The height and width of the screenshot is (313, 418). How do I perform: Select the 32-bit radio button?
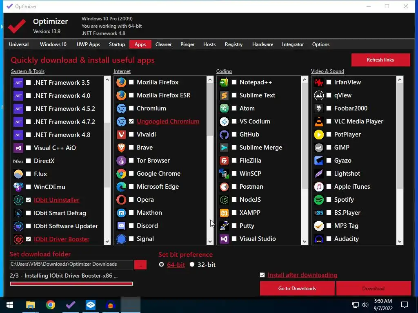coord(192,265)
